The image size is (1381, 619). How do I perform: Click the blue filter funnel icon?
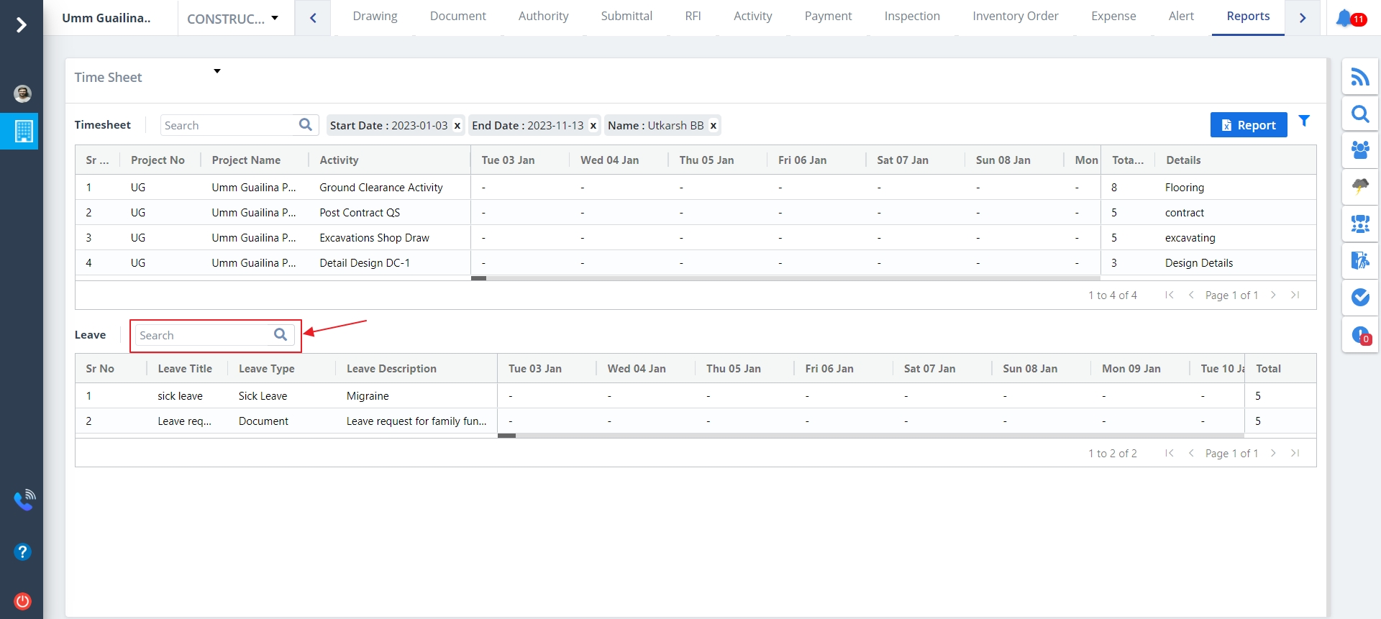click(1304, 121)
